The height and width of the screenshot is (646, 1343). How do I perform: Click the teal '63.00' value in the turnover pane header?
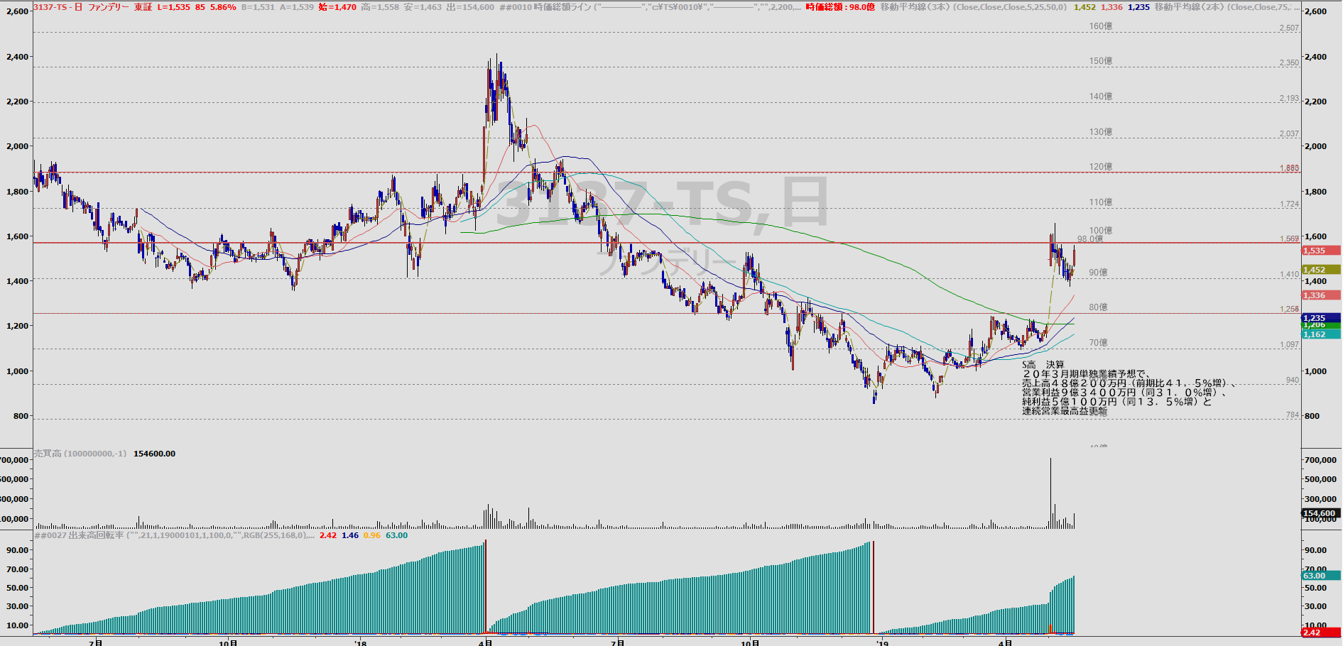point(396,535)
